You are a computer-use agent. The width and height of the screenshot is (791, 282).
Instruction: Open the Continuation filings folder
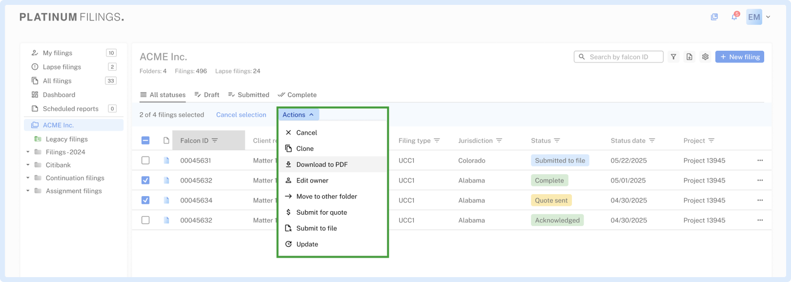click(75, 178)
